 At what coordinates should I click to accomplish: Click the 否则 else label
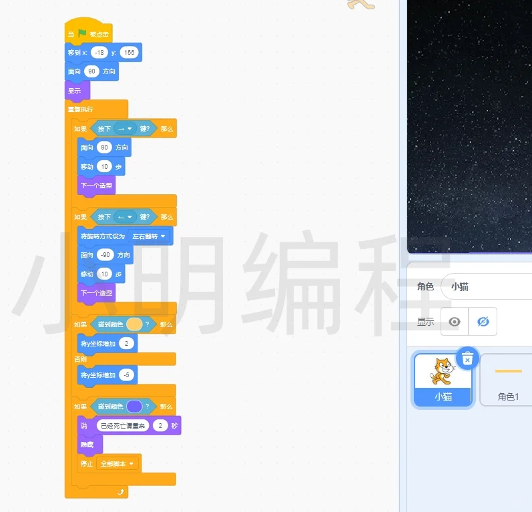coord(80,359)
